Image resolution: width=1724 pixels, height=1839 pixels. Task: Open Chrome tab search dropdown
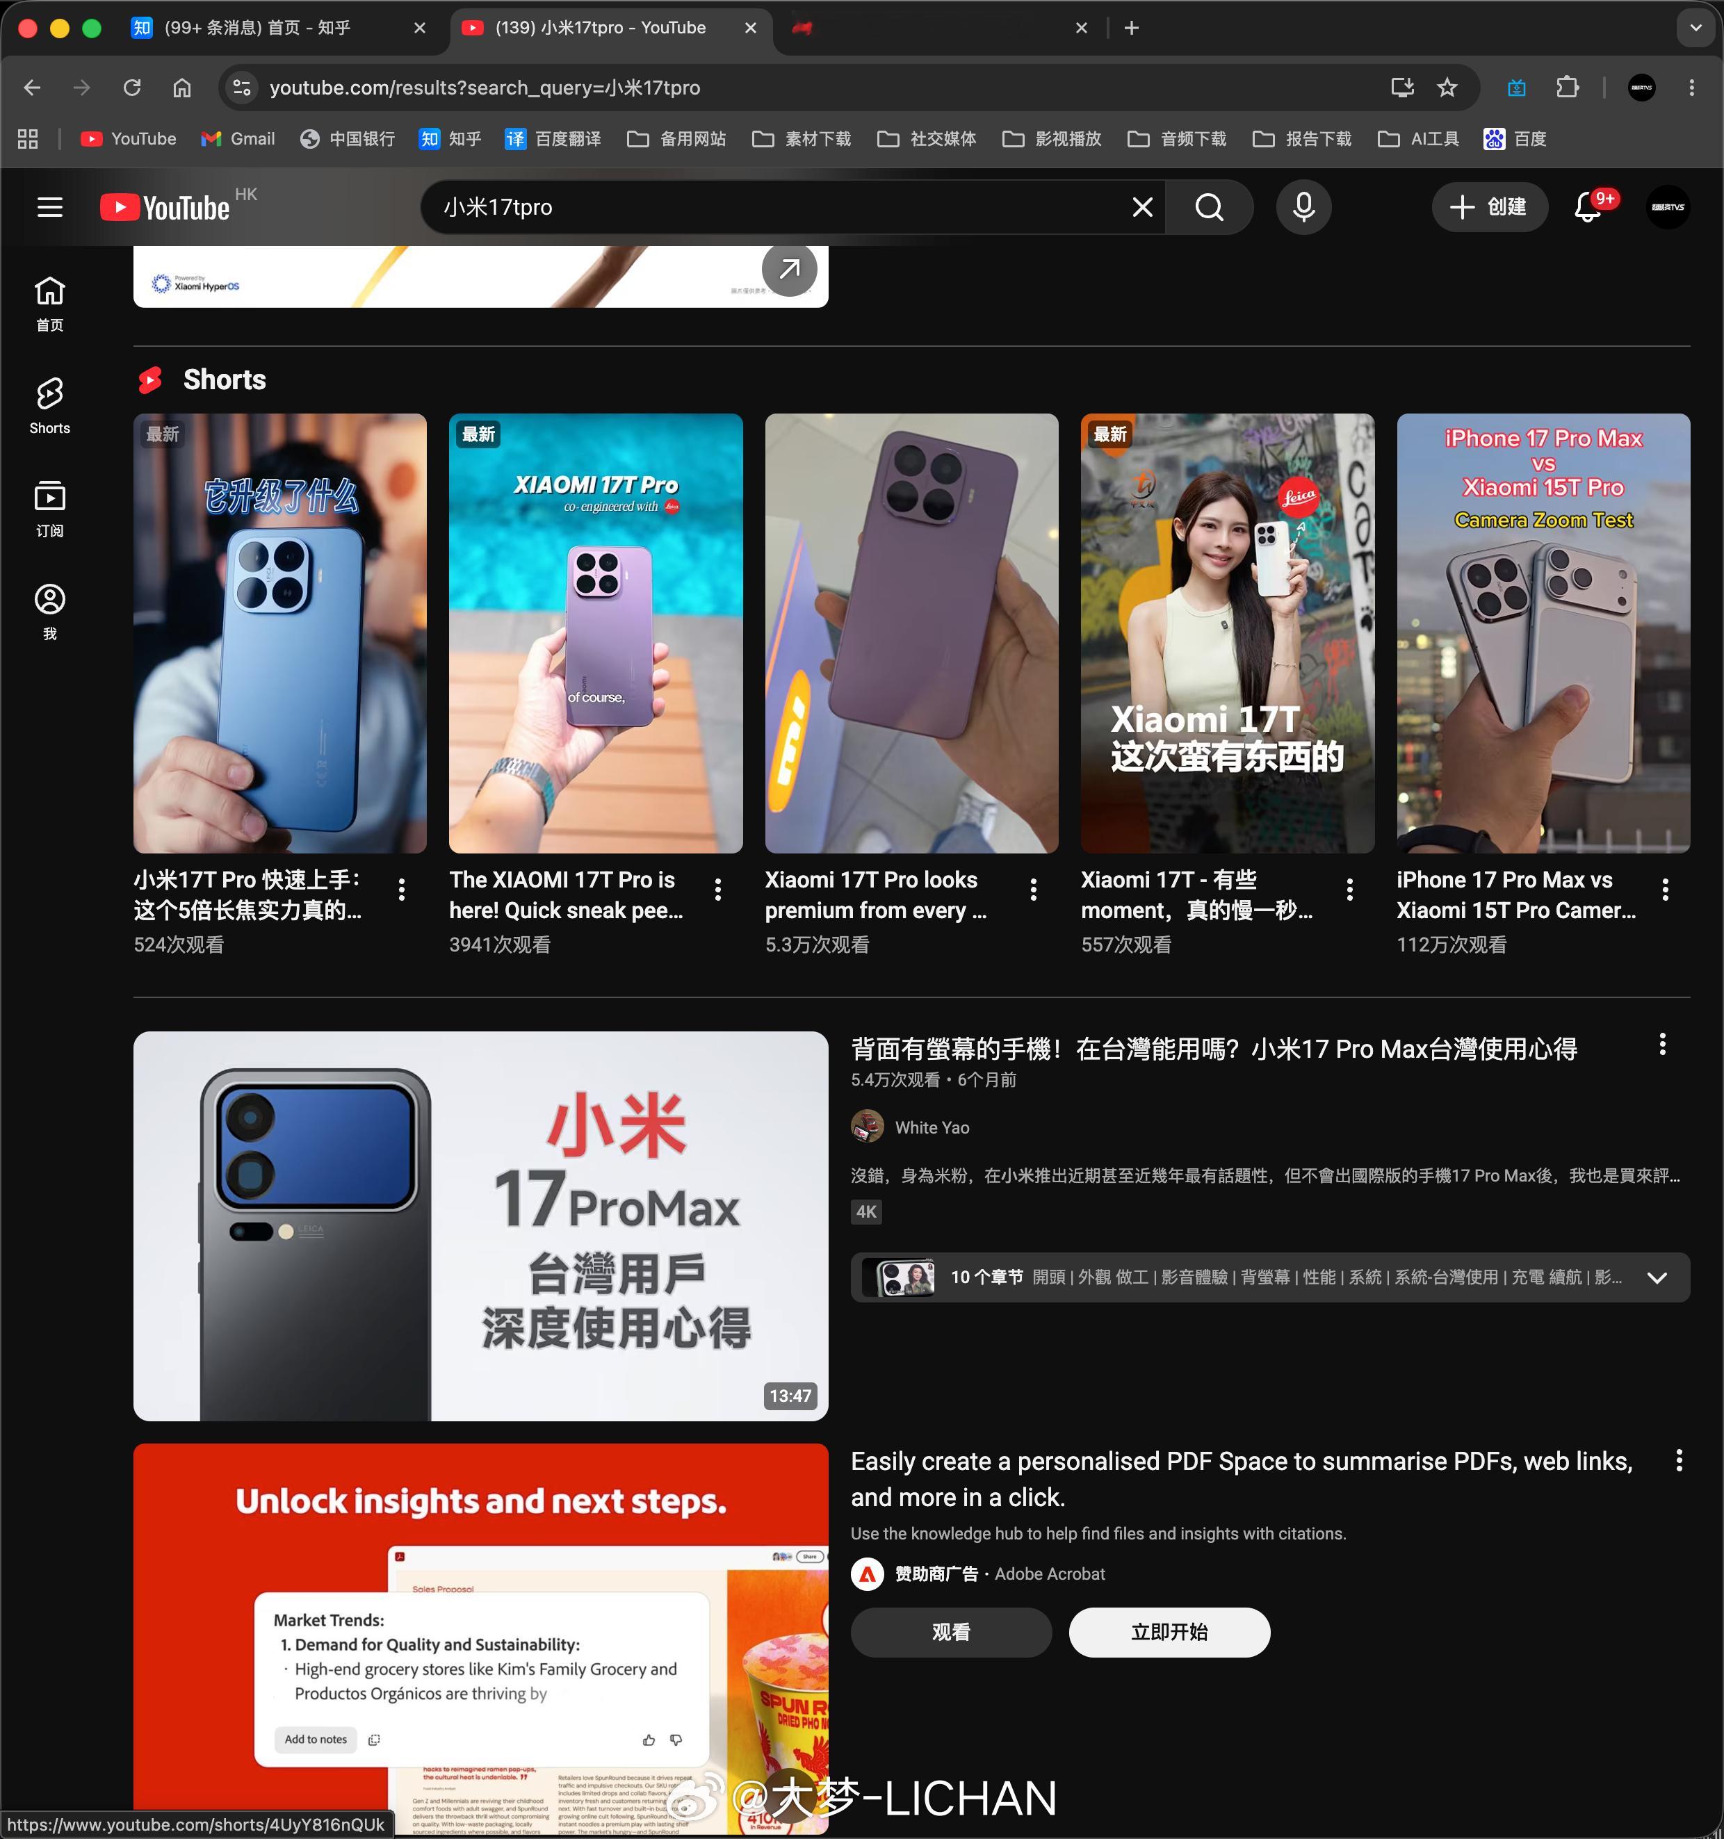(1695, 28)
